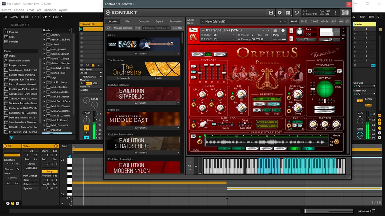Open Clips category in Ableton browser
385x216 pixels.
pos(11,37)
